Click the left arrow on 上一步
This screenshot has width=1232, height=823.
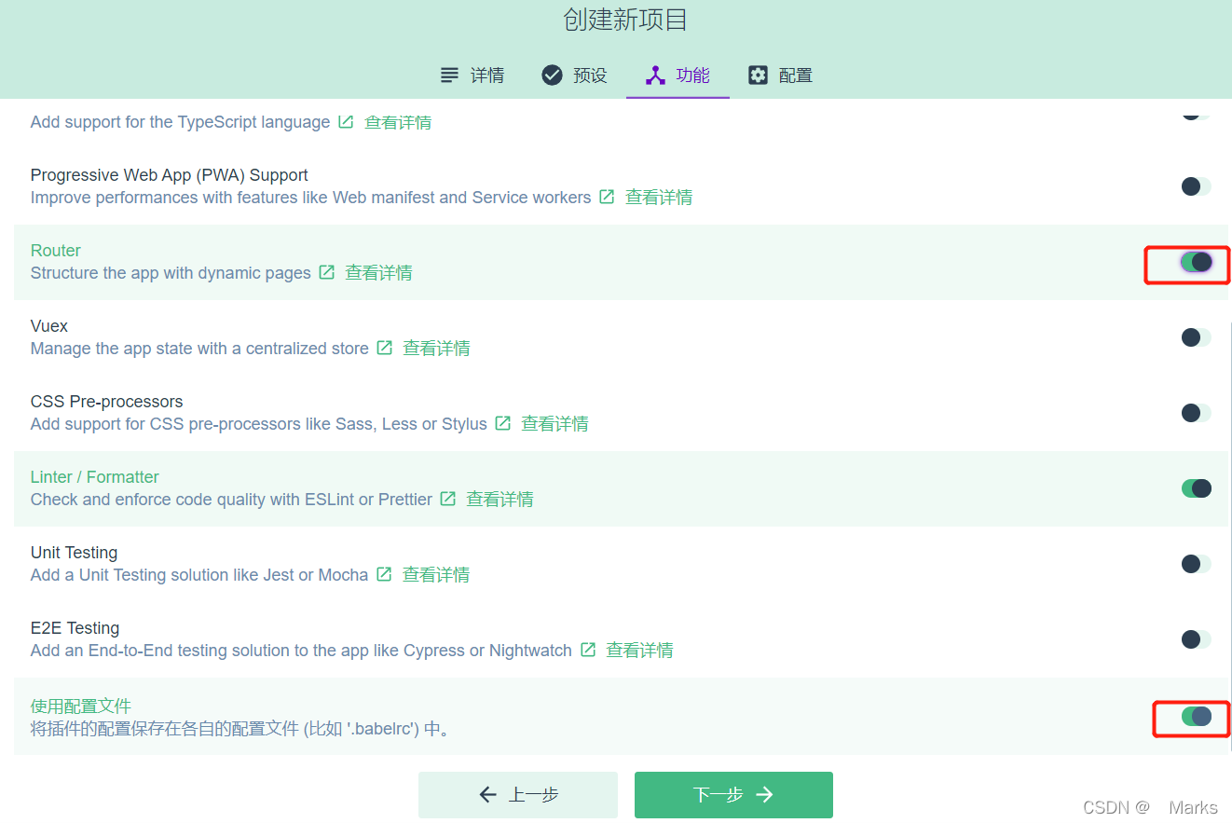coord(487,795)
